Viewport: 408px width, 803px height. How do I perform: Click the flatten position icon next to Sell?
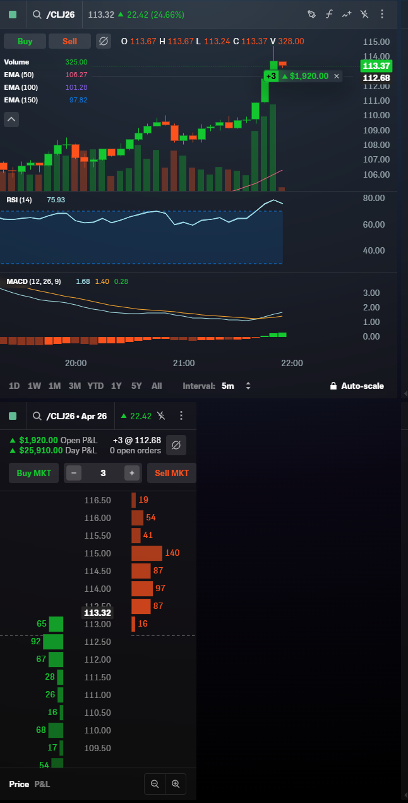point(104,41)
